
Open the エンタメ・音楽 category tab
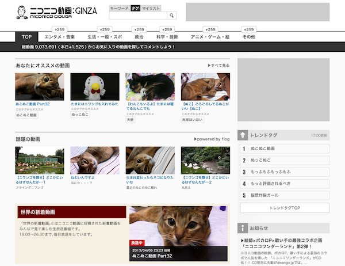[x=60, y=37]
